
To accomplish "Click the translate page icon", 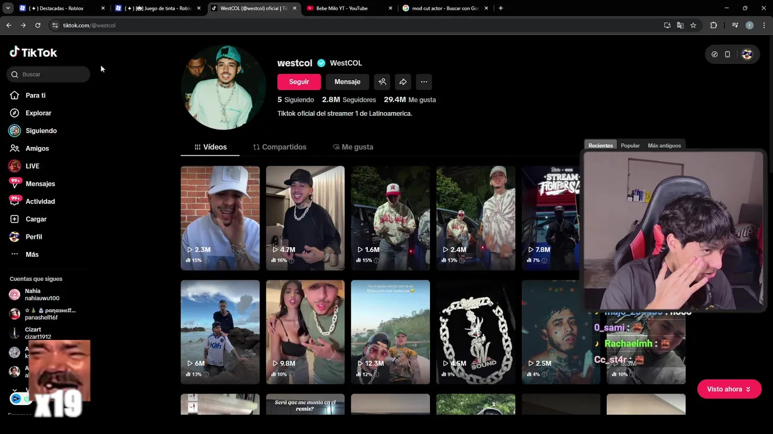I will 680,25.
